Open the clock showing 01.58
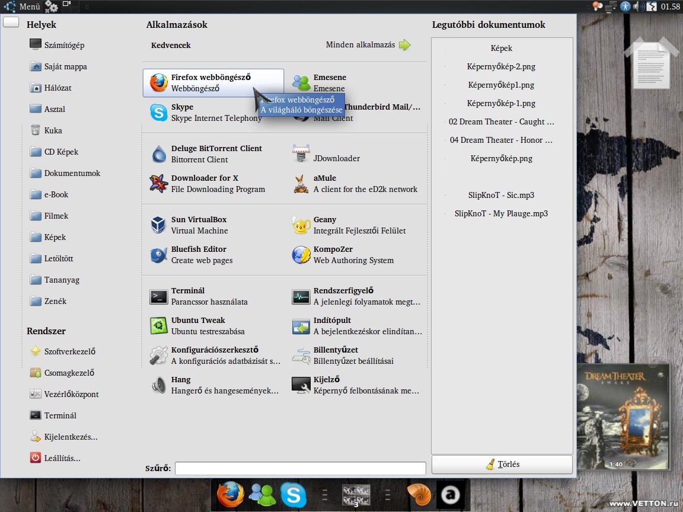The height and width of the screenshot is (512, 683). 670,7
